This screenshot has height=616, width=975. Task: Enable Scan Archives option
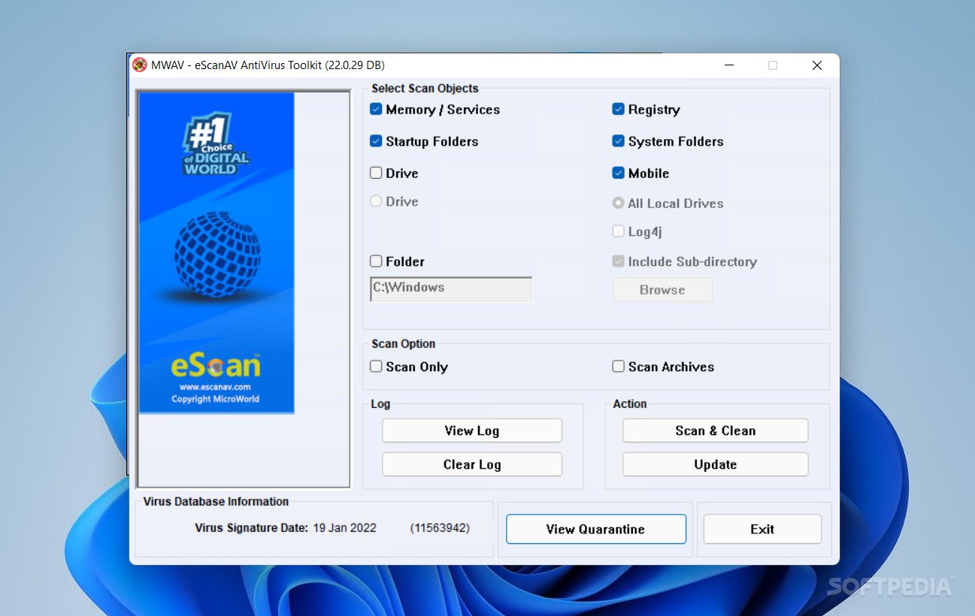click(x=618, y=367)
